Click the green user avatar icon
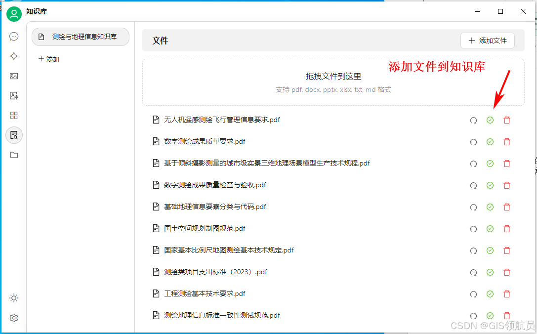 (x=14, y=14)
